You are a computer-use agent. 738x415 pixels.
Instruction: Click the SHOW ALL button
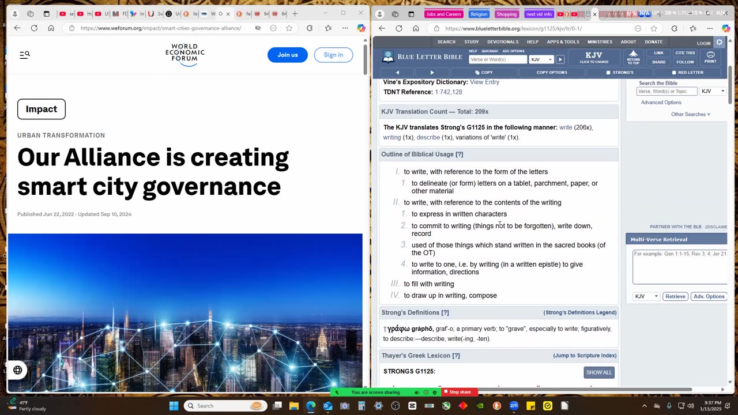599,372
